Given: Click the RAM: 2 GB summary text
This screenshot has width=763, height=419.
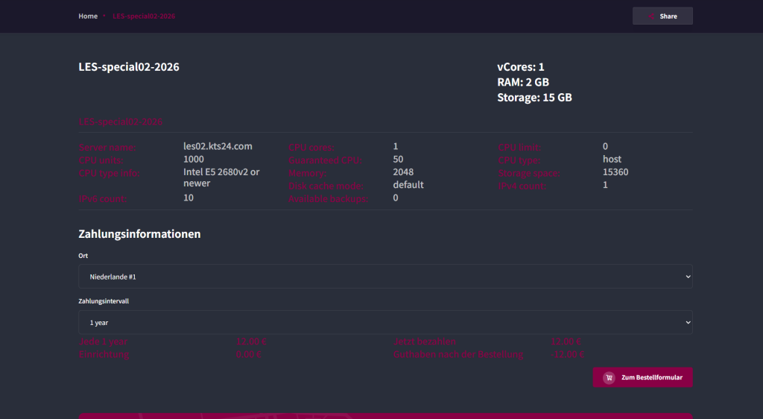Looking at the screenshot, I should 522,83.
